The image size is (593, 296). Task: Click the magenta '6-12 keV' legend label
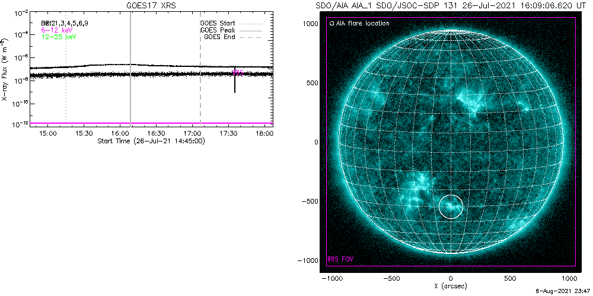57,30
